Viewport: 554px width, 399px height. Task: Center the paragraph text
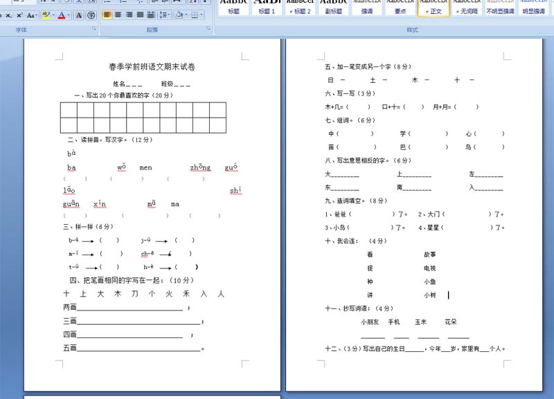(x=118, y=15)
